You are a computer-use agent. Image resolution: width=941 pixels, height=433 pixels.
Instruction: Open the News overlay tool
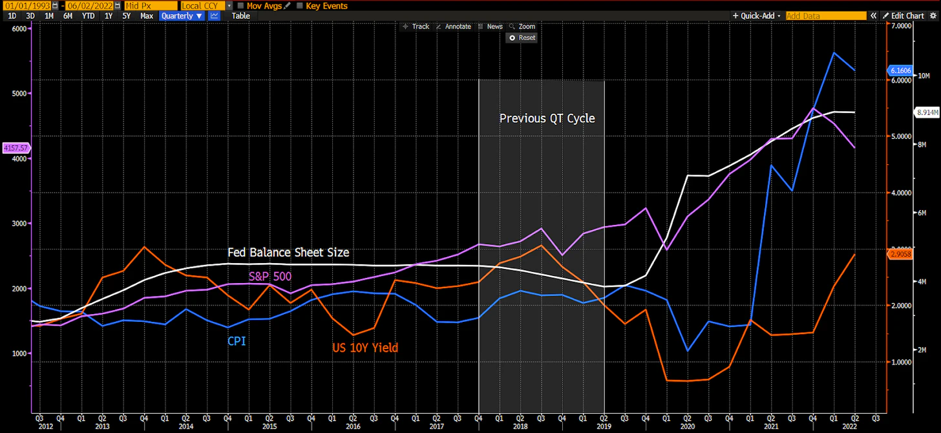coord(490,26)
